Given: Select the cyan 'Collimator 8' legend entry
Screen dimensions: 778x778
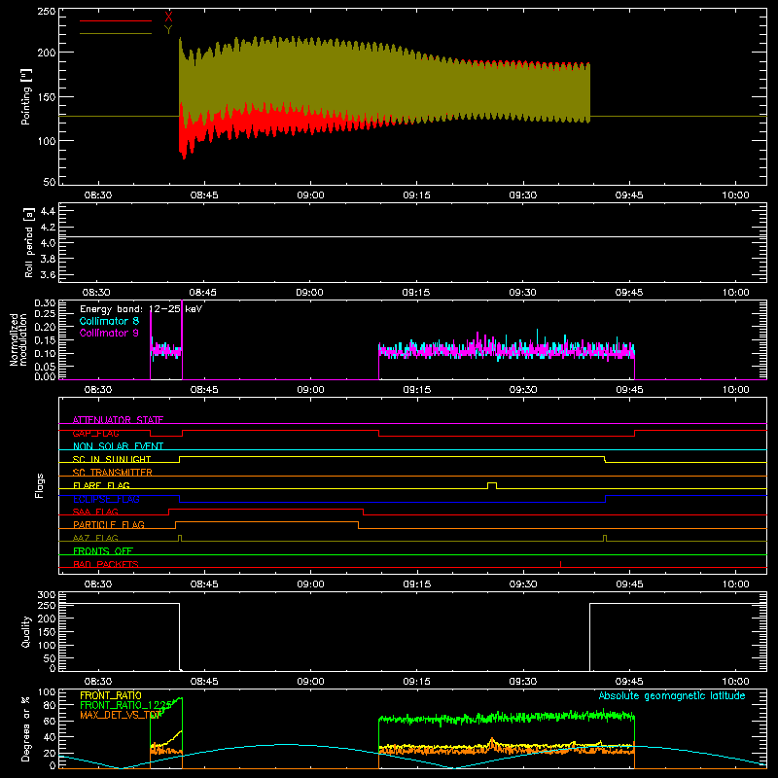Looking at the screenshot, I should pyautogui.click(x=109, y=321).
